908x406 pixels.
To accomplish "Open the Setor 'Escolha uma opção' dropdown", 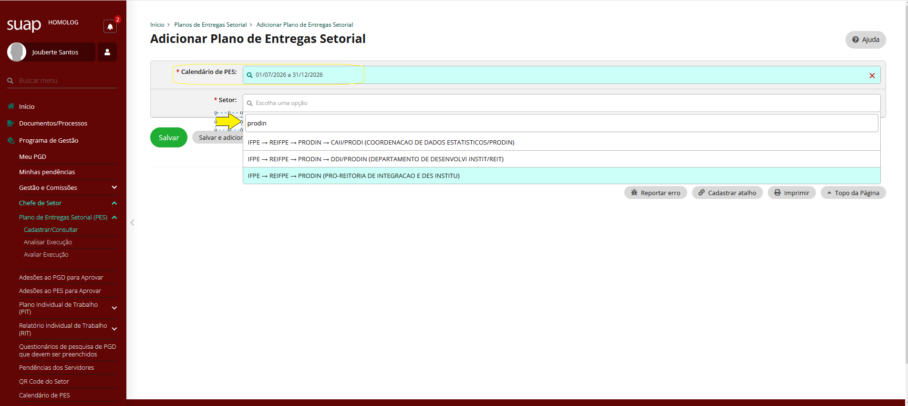I will pyautogui.click(x=561, y=103).
